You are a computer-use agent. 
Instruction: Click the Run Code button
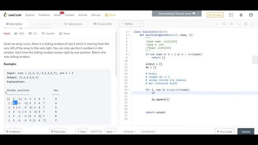225,132
